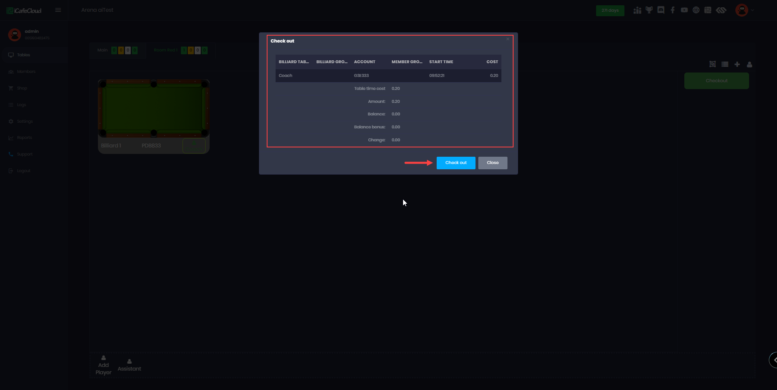This screenshot has width=777, height=390.
Task: Open the YouTube icon in header
Action: 684,10
